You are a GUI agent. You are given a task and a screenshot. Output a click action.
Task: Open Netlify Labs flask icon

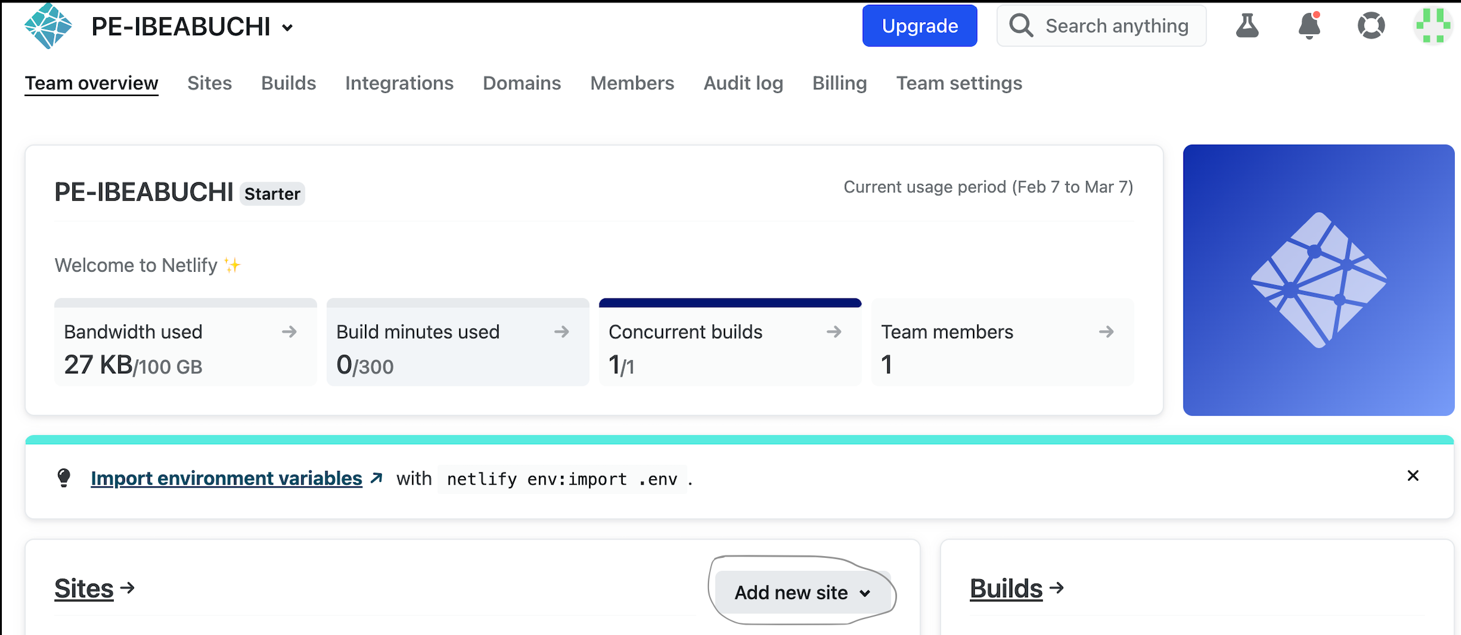click(1247, 26)
